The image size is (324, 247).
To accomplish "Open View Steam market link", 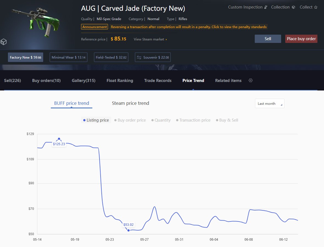I will coord(150,39).
